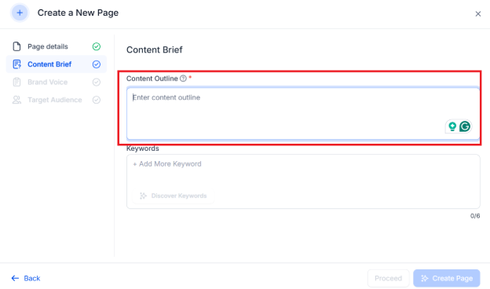
Task: Open the Page details step
Action: point(57,46)
